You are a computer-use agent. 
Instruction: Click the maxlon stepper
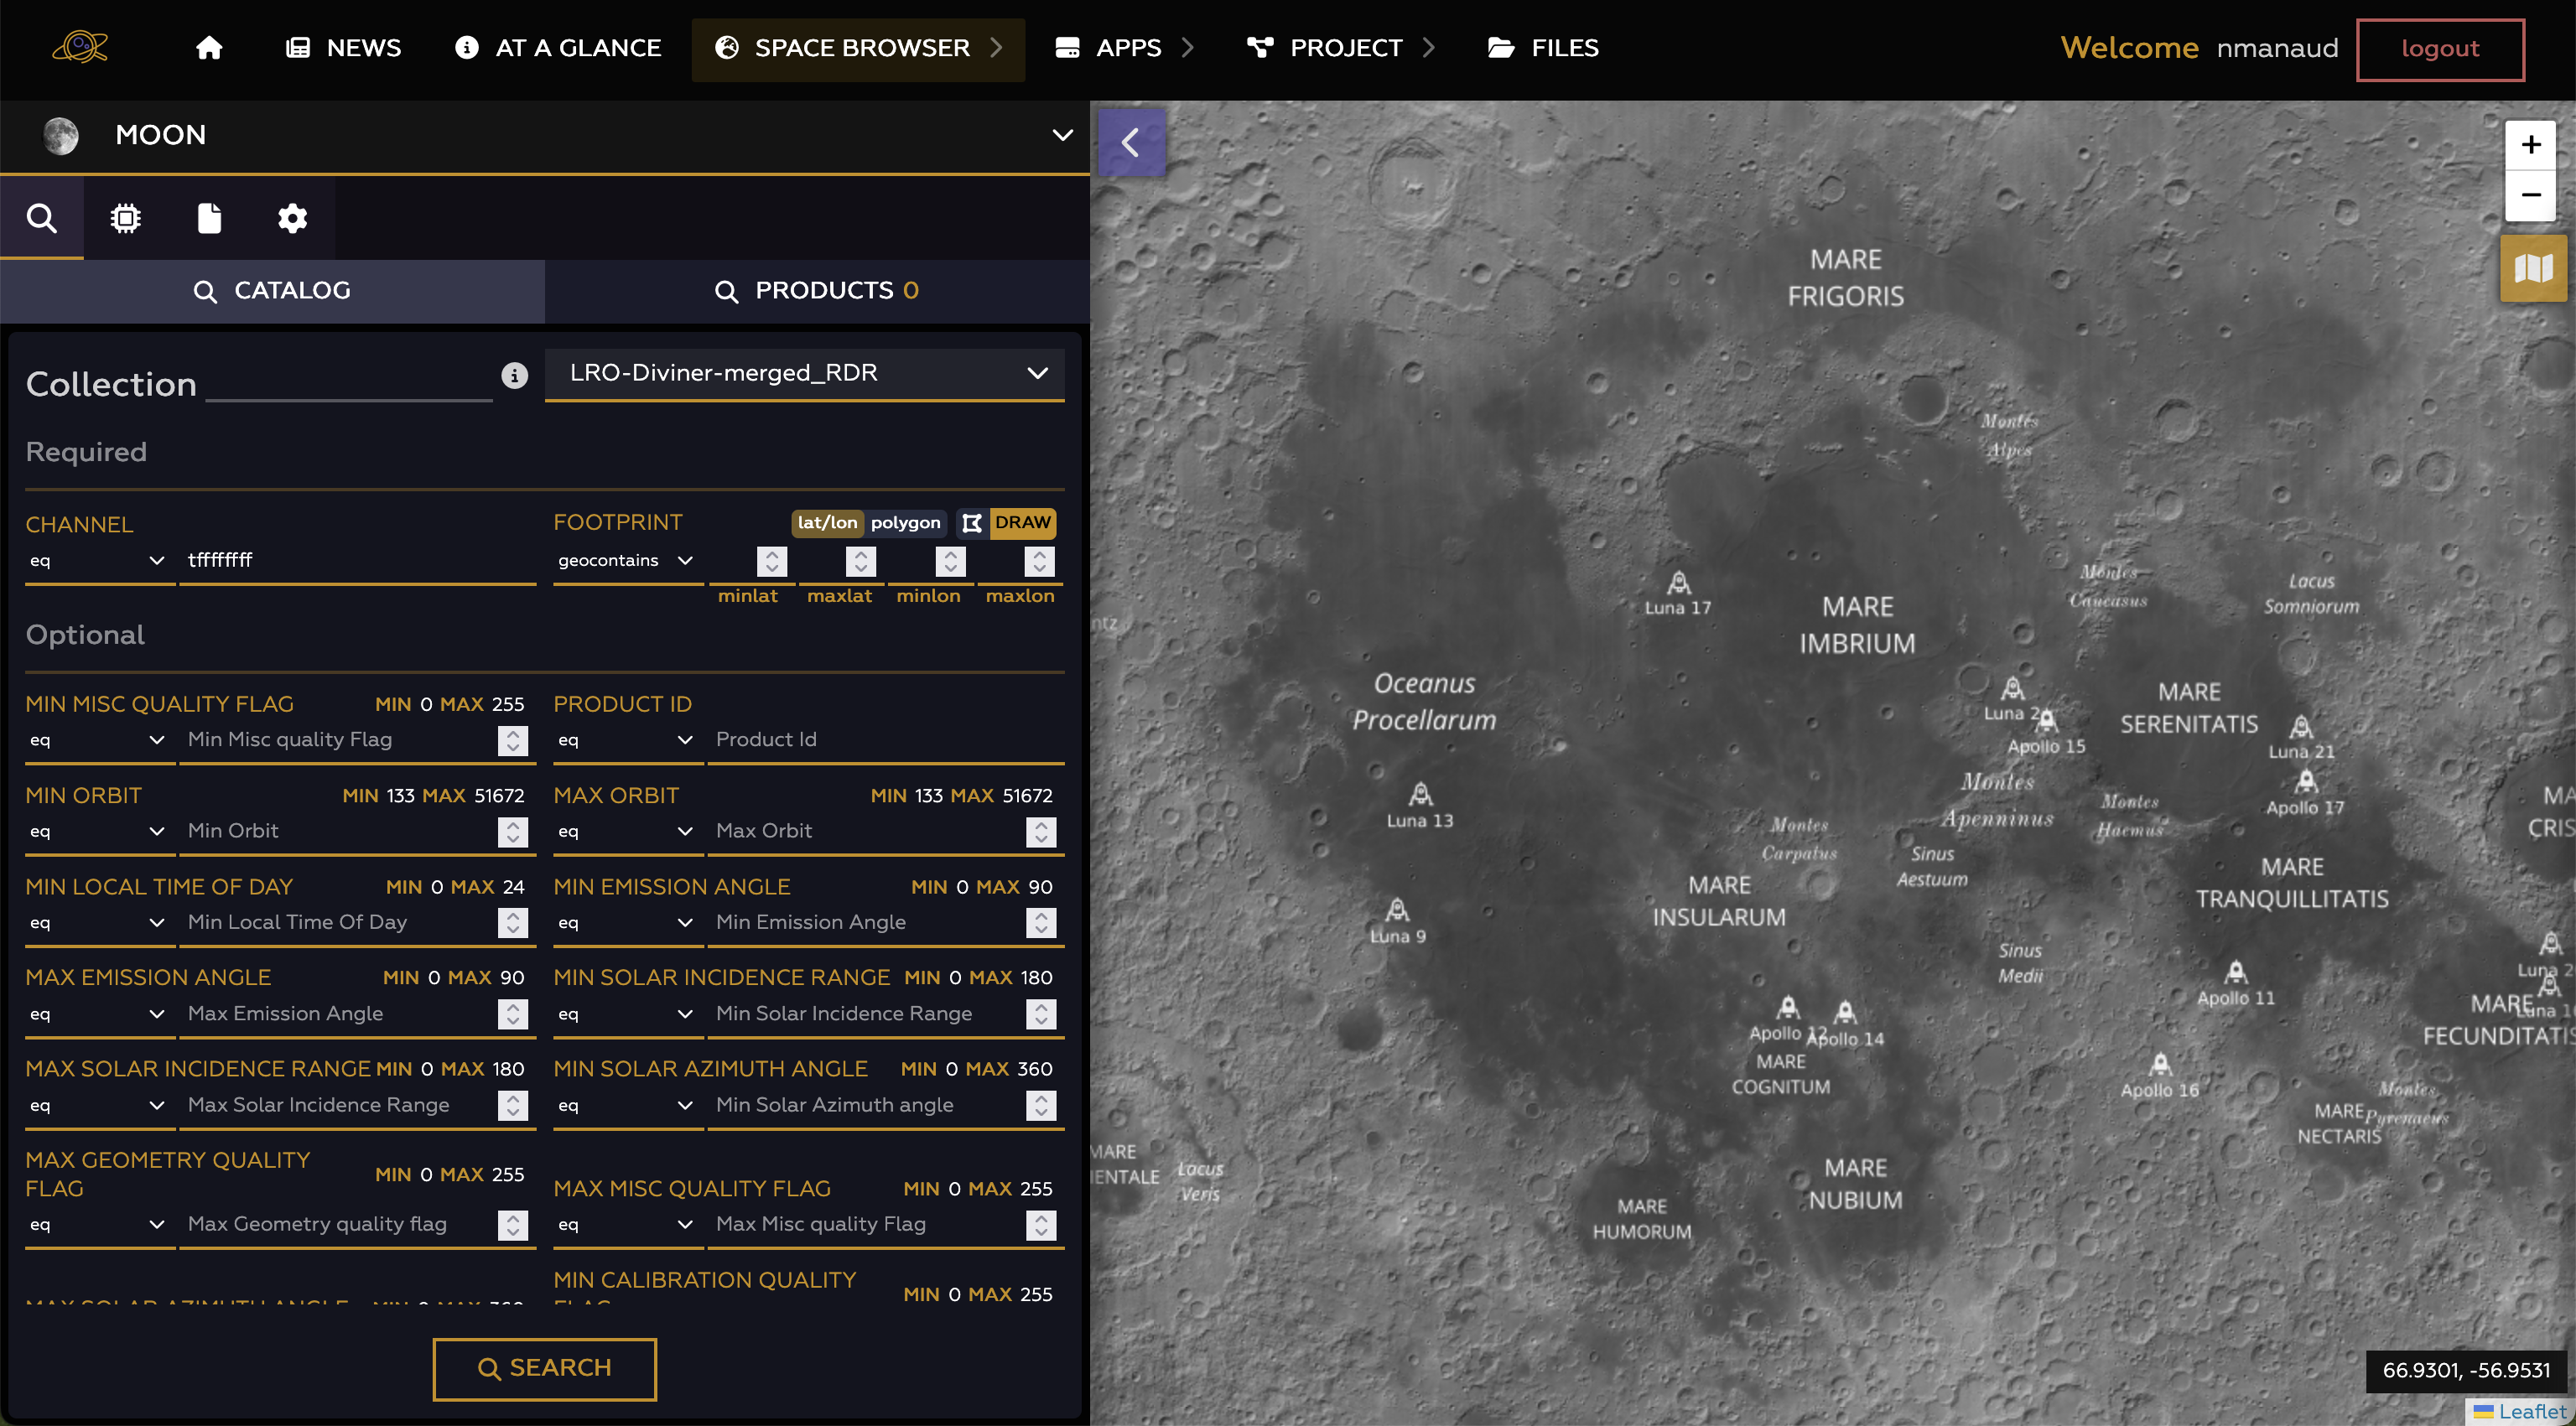coord(1039,561)
